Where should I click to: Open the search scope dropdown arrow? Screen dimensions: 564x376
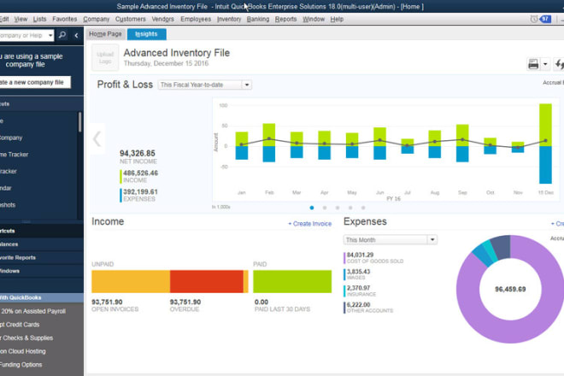point(50,35)
